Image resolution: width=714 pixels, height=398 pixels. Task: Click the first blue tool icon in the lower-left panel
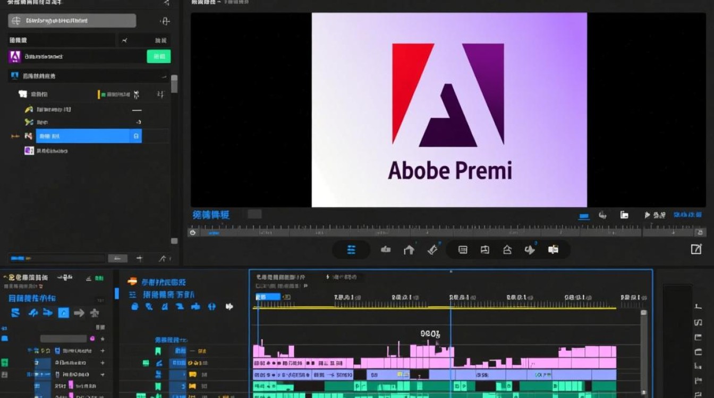click(x=15, y=313)
